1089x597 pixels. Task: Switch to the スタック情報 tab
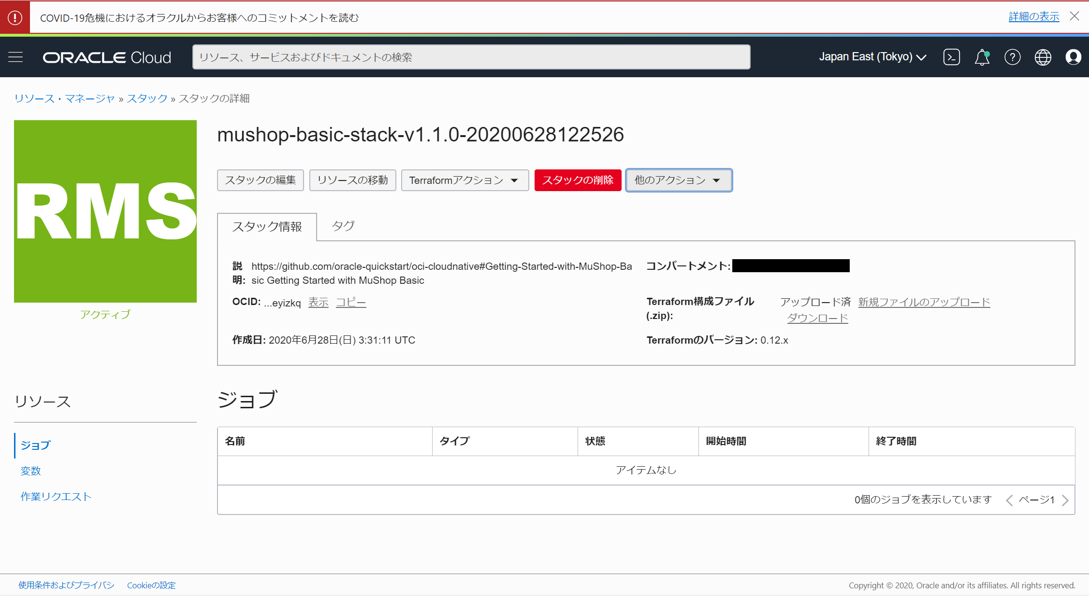[267, 226]
